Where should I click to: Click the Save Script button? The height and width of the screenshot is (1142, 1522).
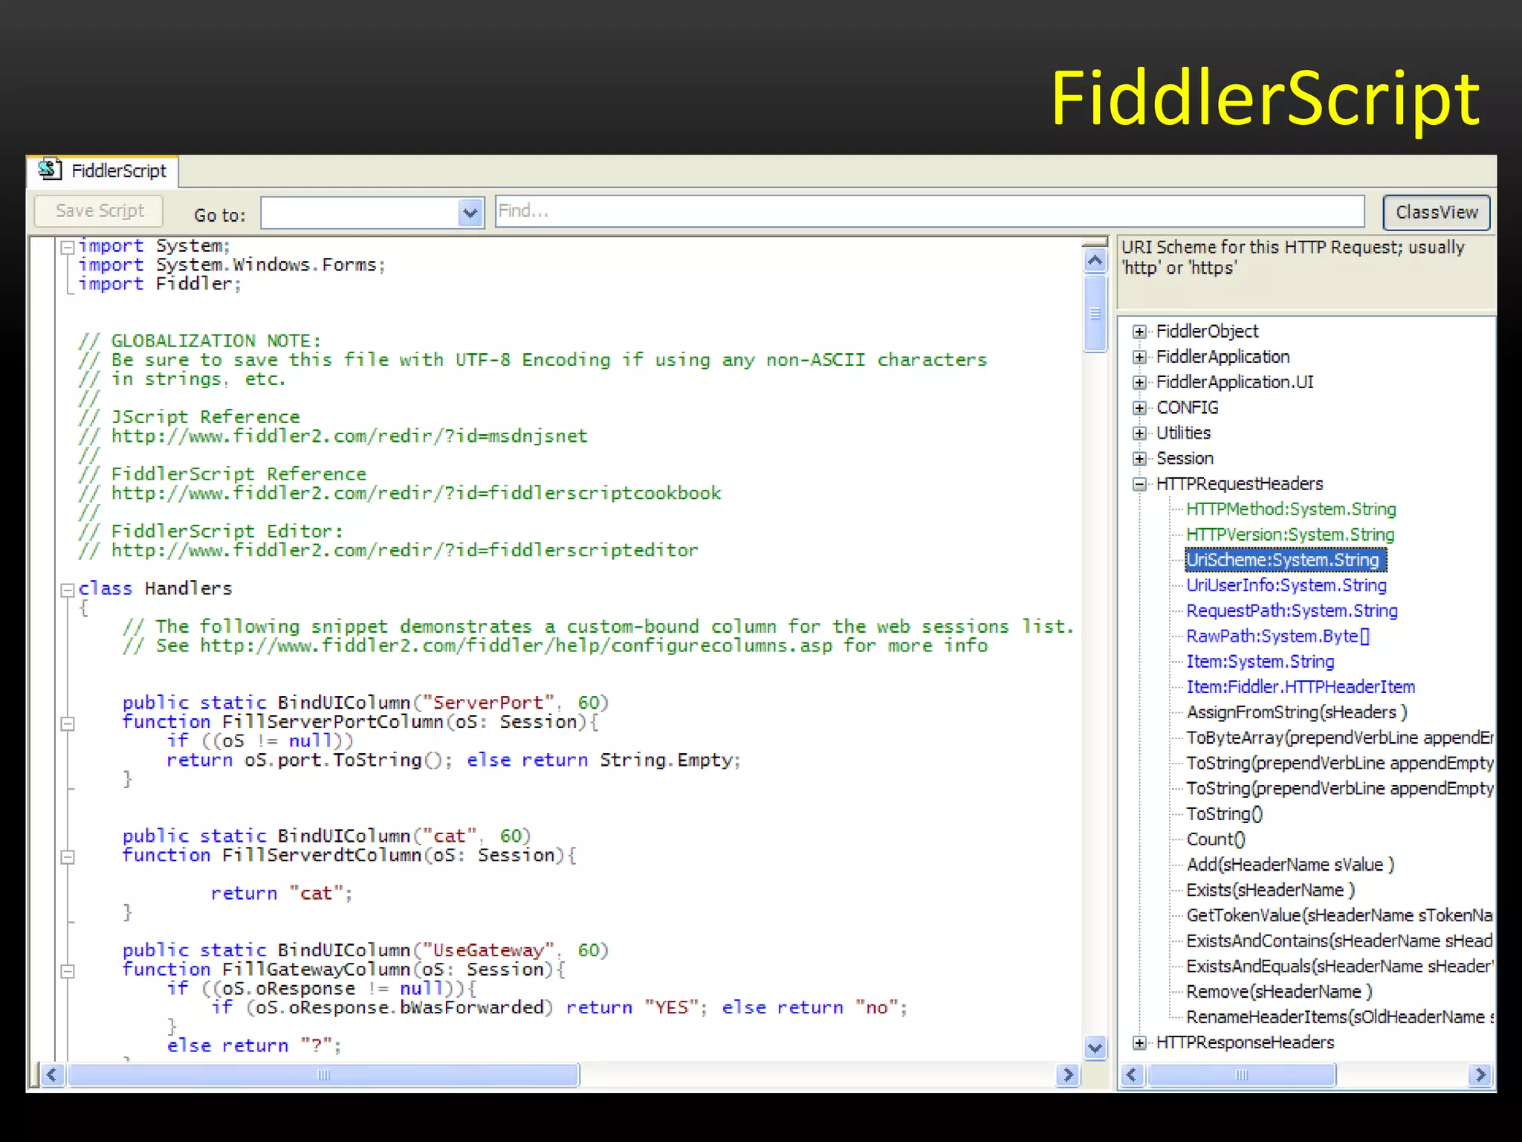(100, 211)
